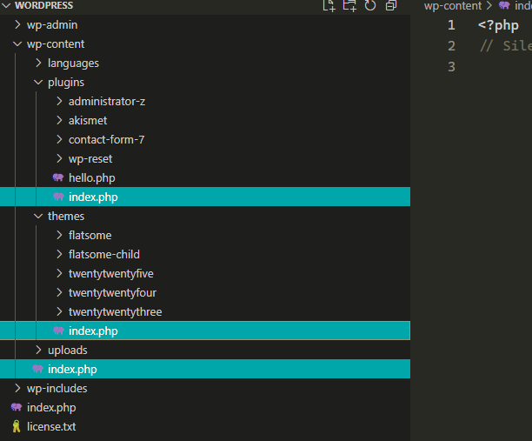Click line number 3 in the editor gutter
The image size is (532, 441).
tap(451, 66)
